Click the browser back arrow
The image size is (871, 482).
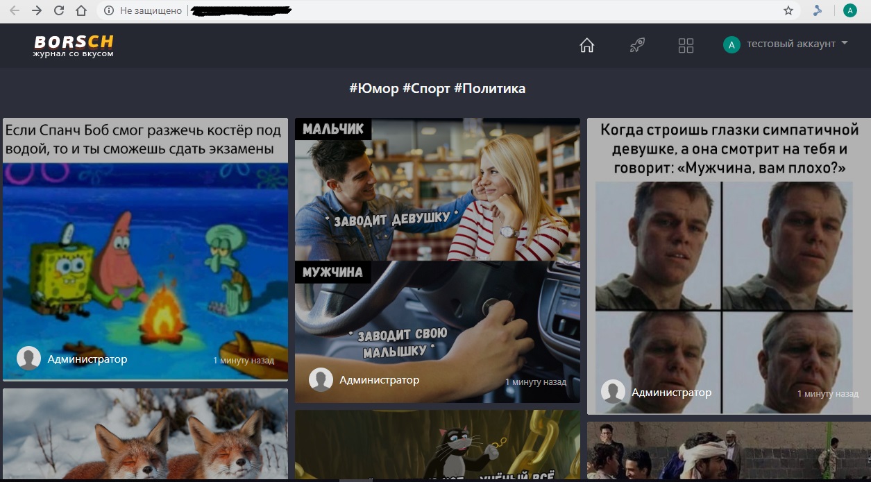[x=15, y=10]
